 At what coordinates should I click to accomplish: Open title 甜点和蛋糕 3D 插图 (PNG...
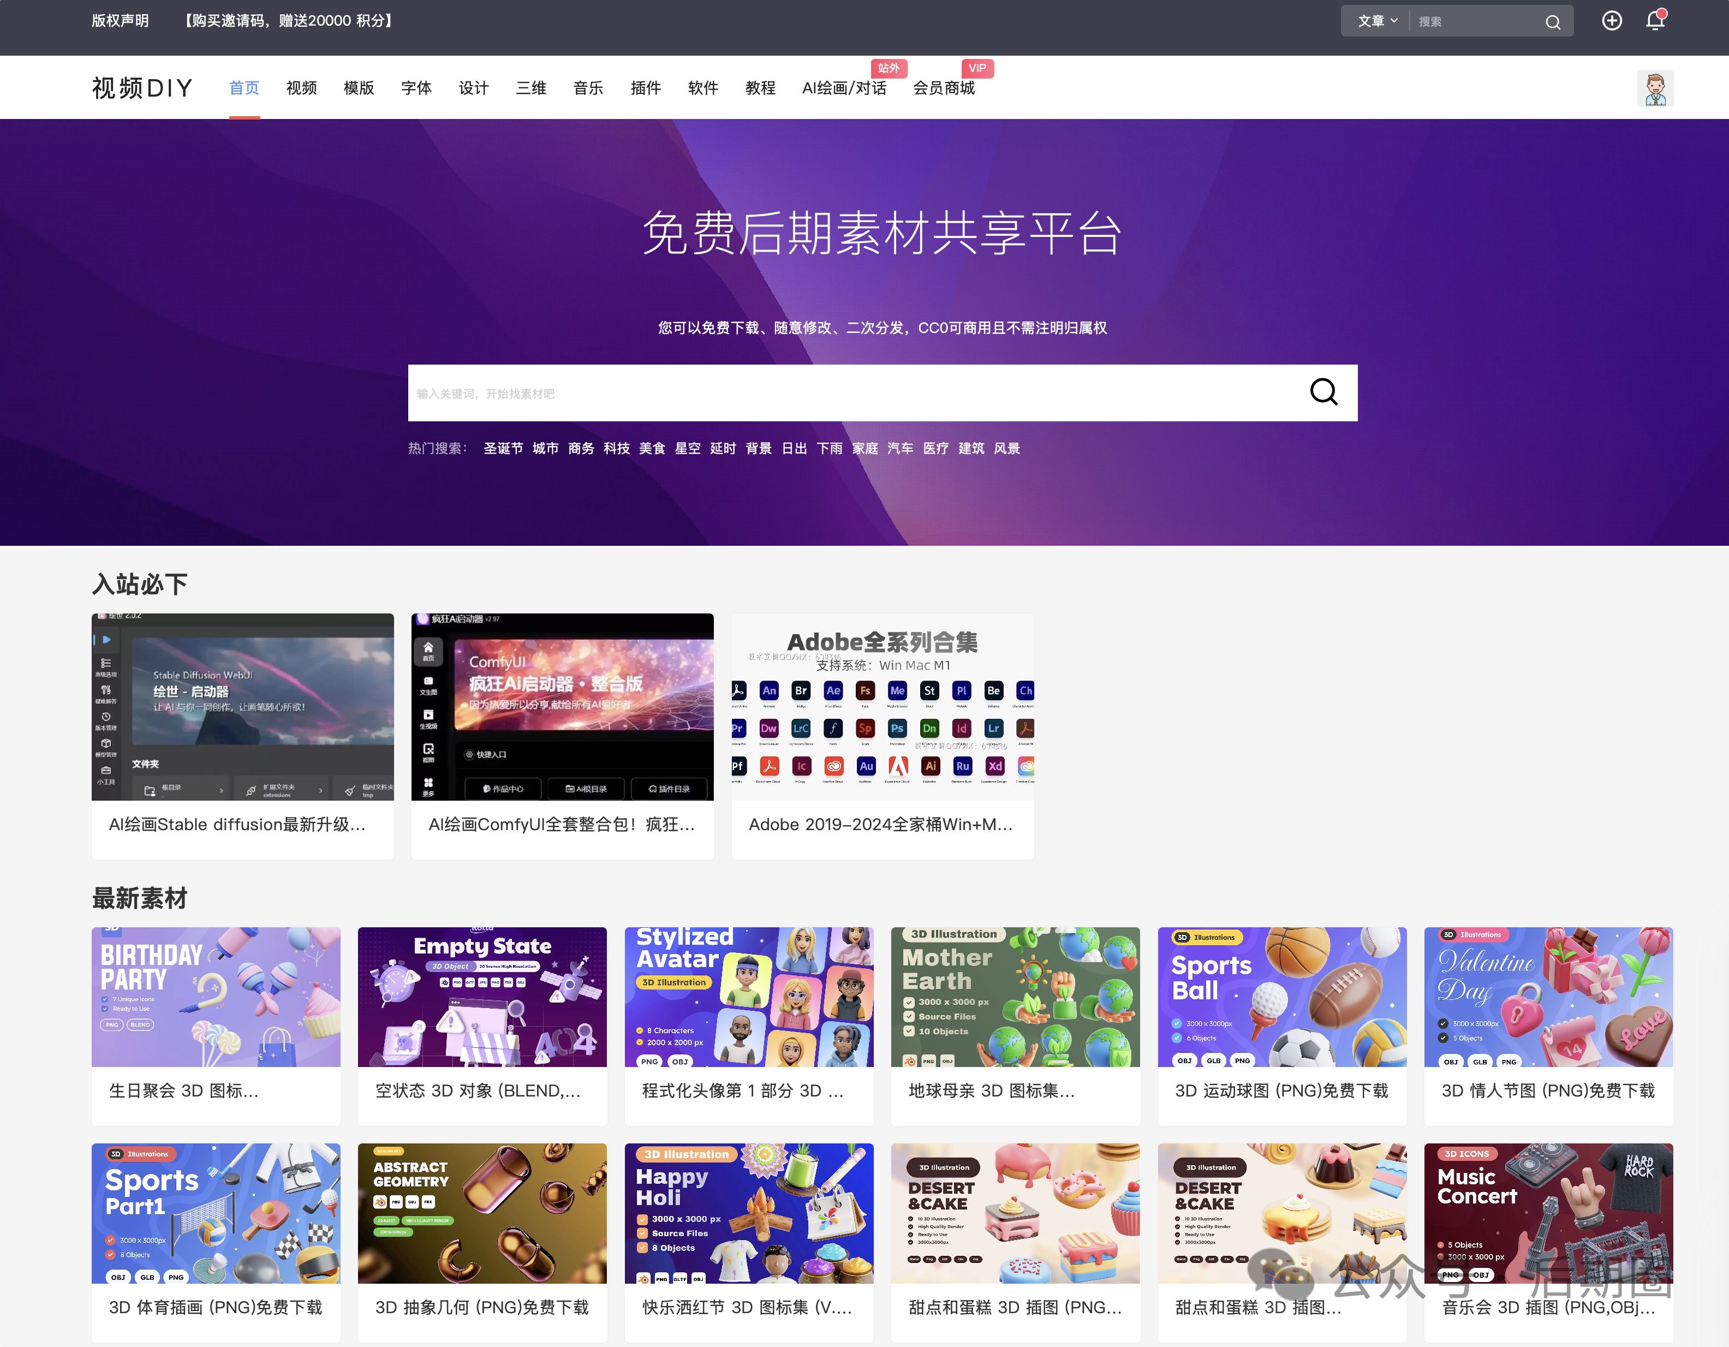(1016, 1307)
